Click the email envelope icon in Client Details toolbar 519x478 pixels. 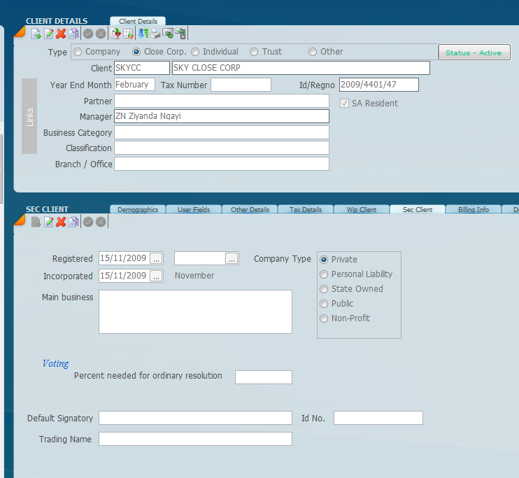point(168,34)
